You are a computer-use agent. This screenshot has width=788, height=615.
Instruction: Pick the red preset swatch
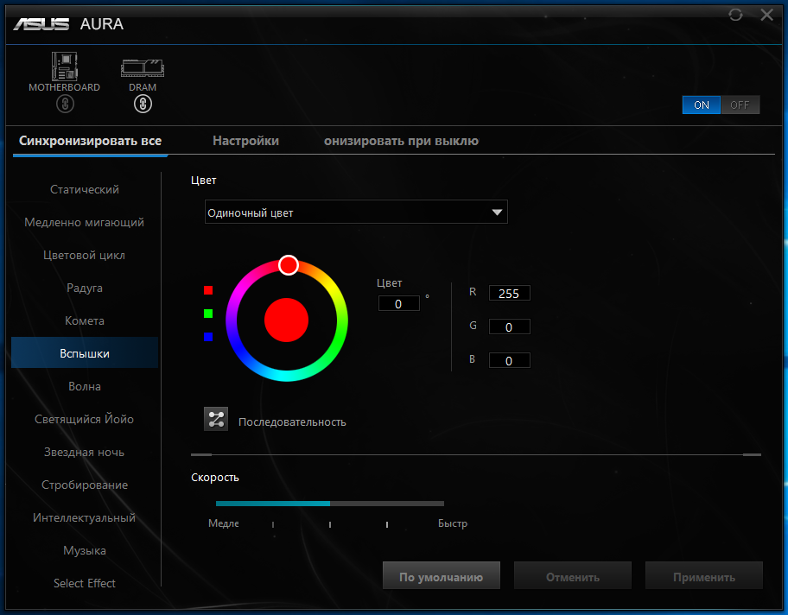point(208,290)
